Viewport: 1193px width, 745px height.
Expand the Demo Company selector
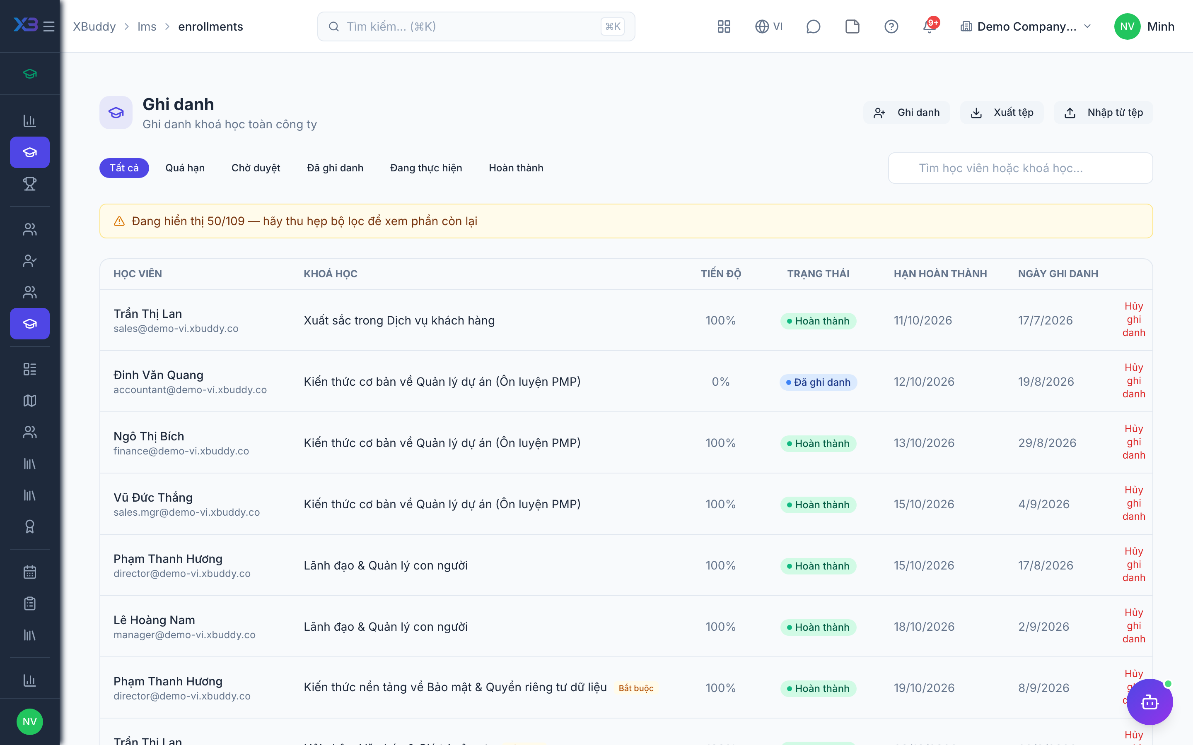1026,26
